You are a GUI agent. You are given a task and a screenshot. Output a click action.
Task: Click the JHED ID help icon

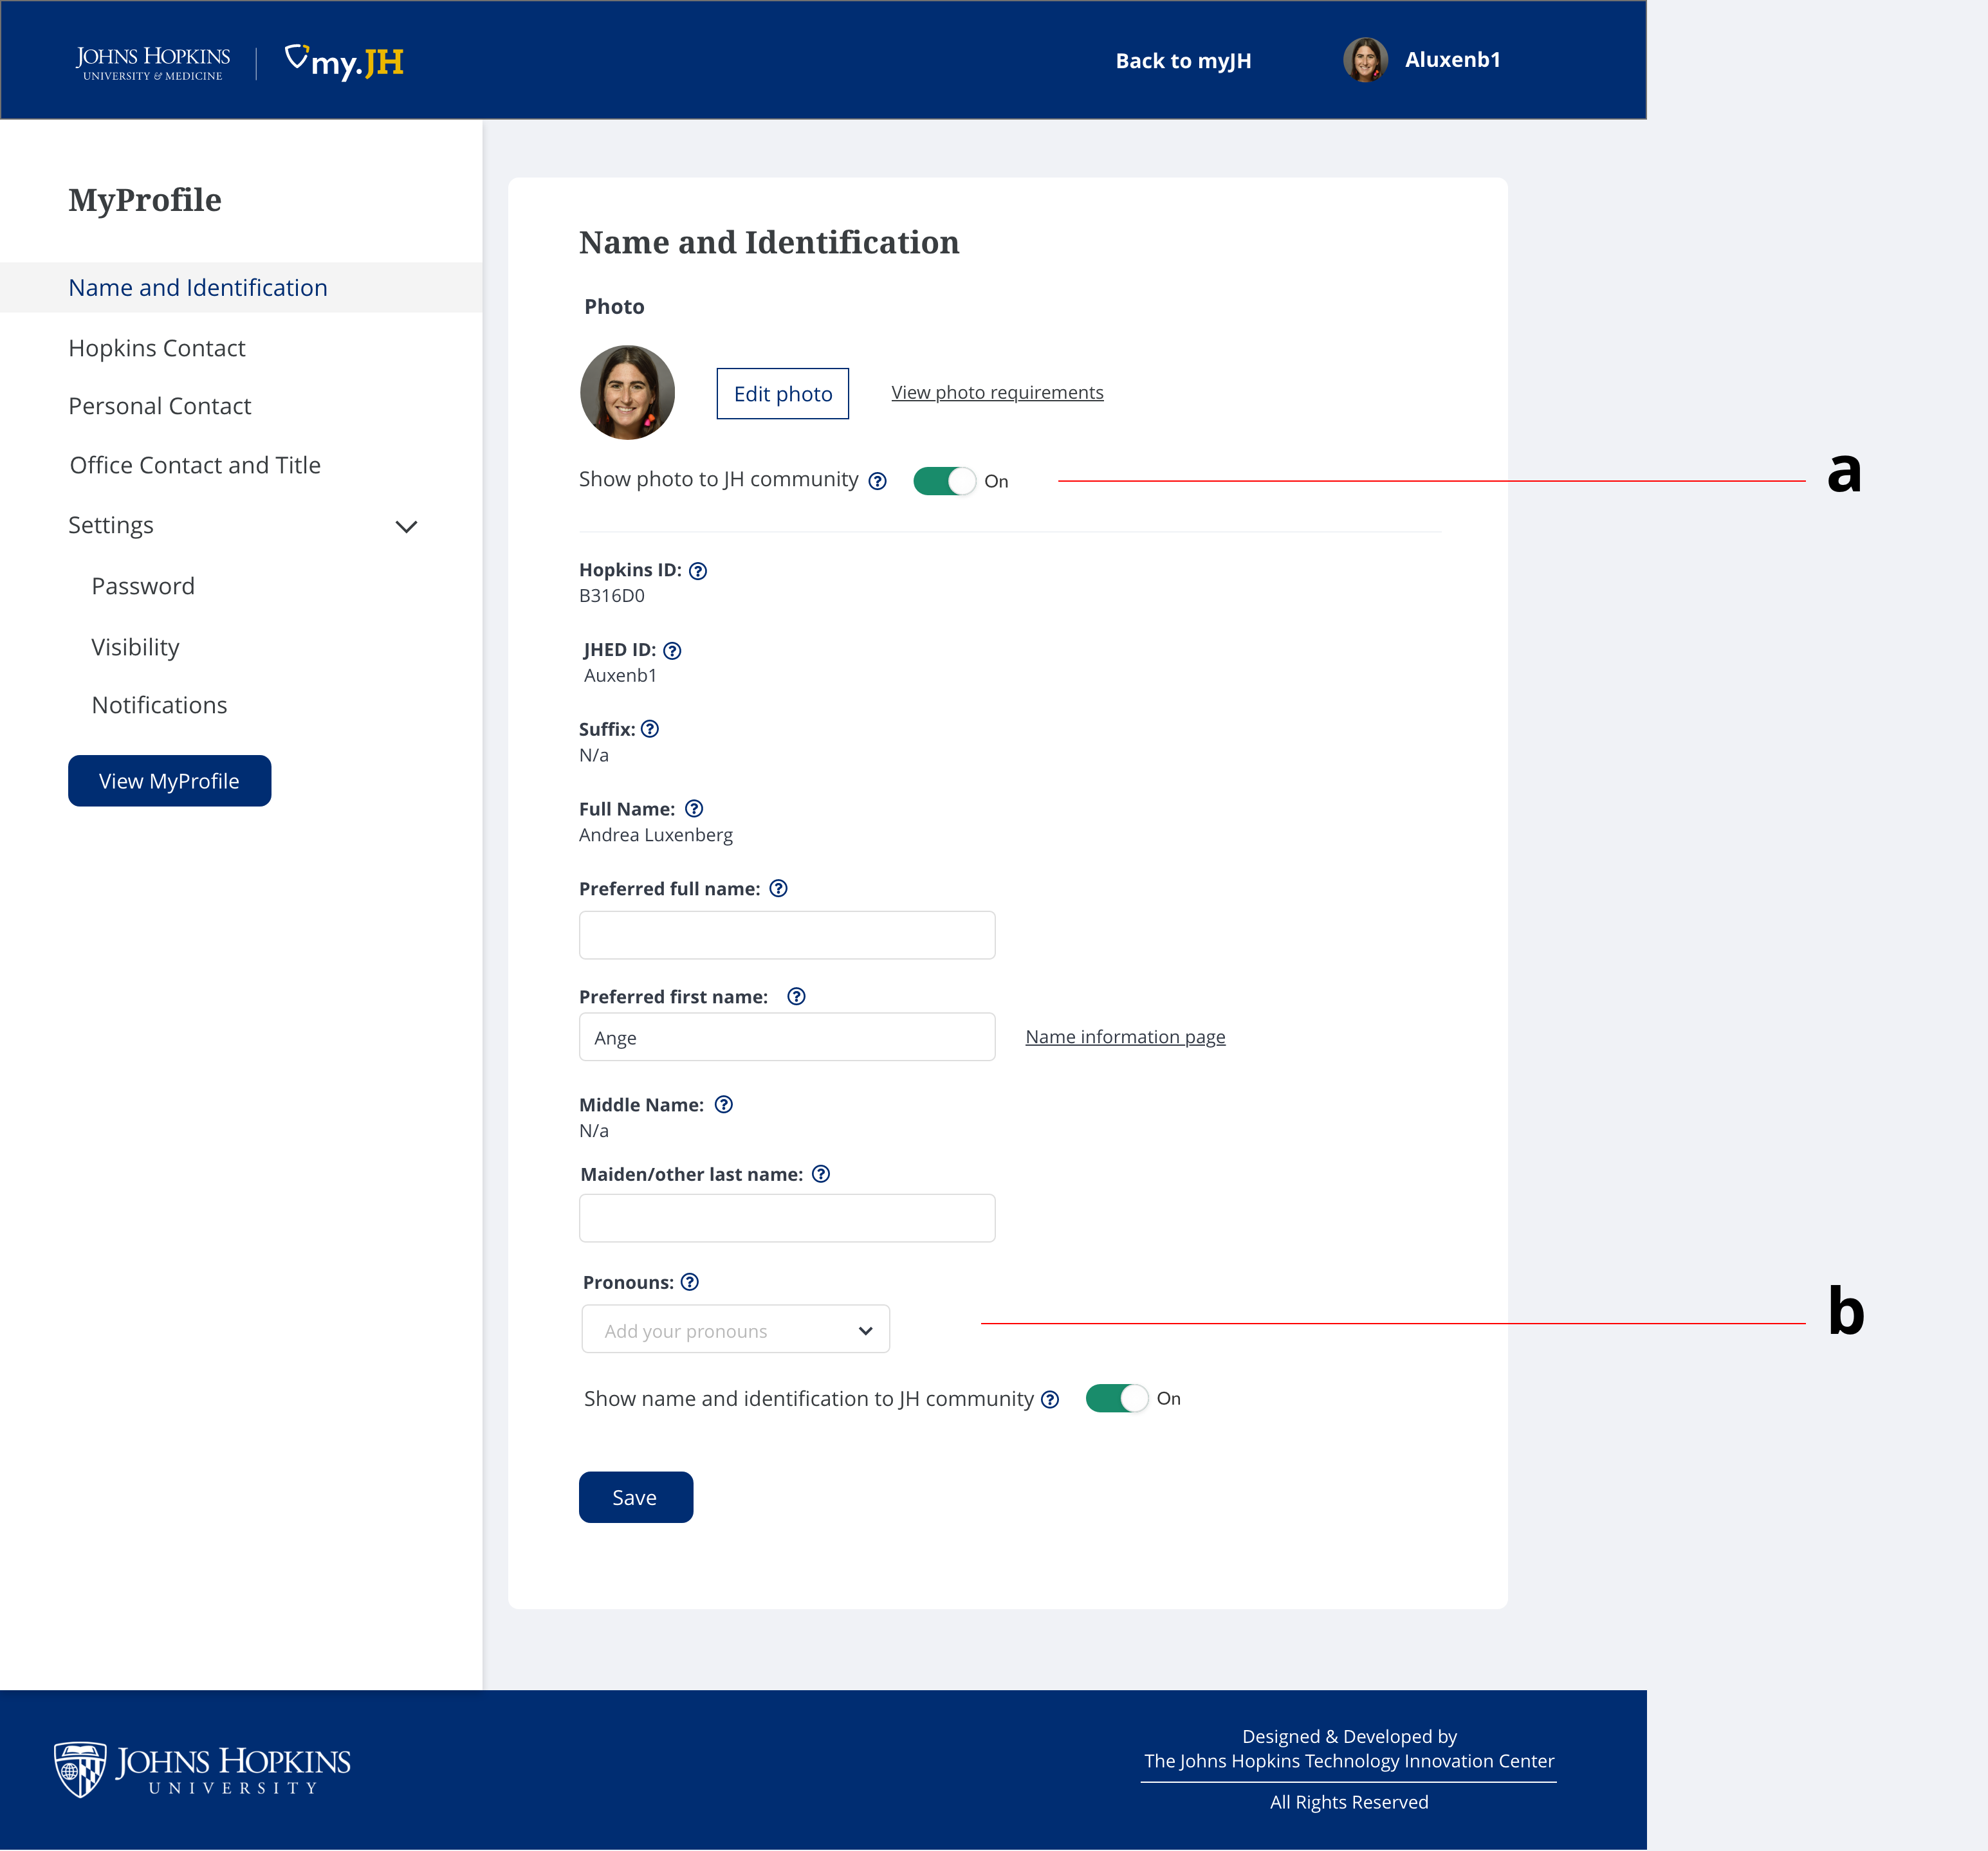pos(672,651)
